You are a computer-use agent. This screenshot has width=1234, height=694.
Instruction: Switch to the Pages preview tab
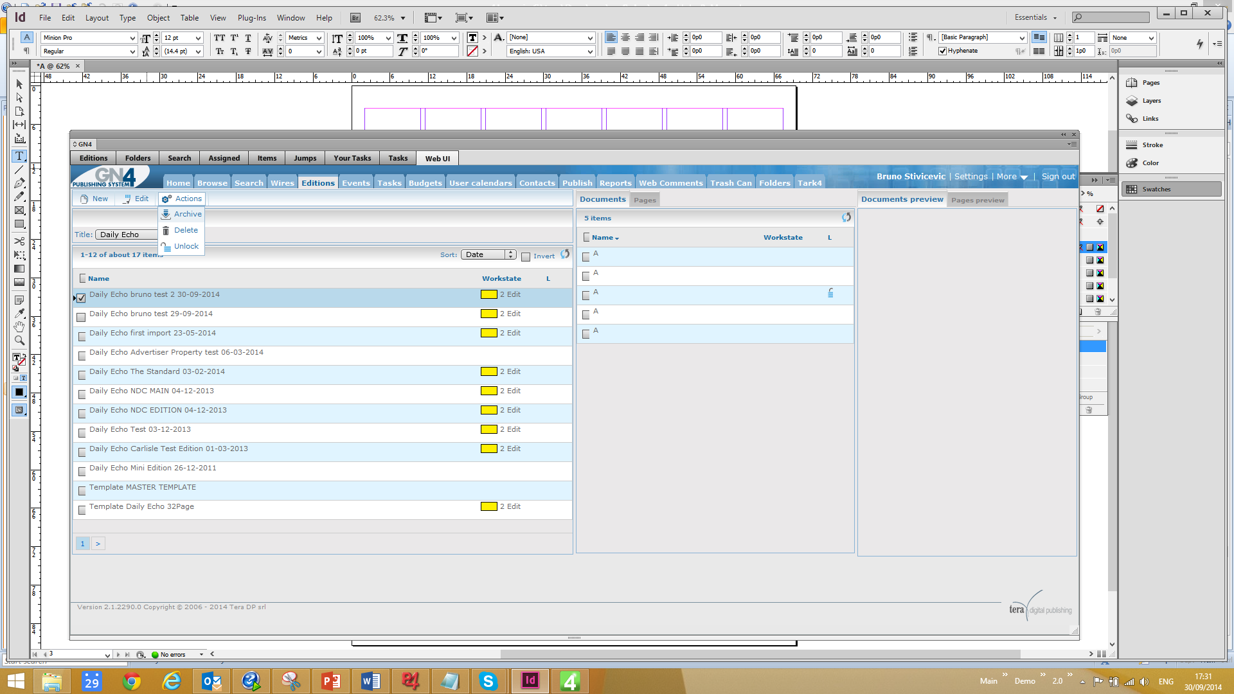(978, 200)
